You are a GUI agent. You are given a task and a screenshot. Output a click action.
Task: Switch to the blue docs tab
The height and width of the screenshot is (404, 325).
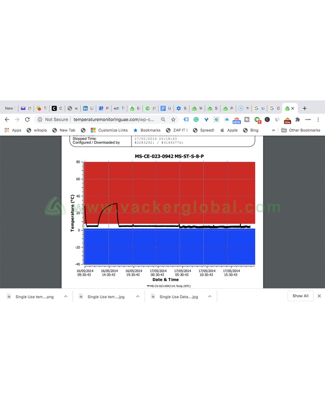(166, 108)
